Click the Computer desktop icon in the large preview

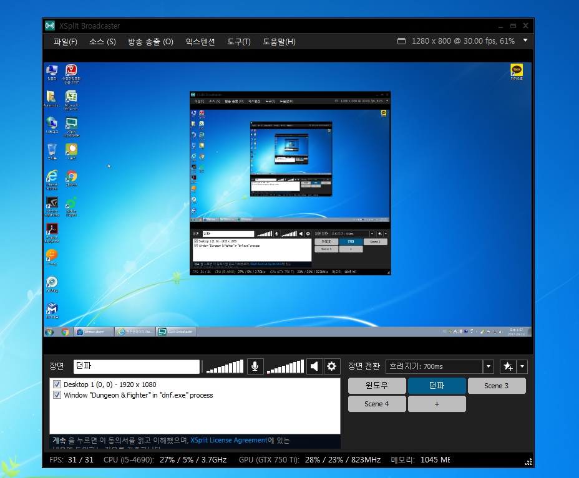[52, 72]
